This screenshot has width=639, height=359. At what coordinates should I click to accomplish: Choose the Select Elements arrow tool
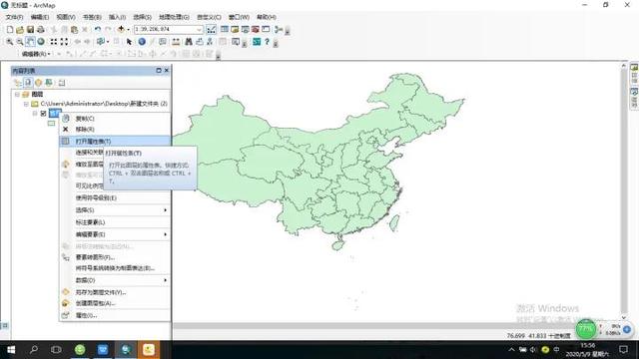tap(129, 42)
